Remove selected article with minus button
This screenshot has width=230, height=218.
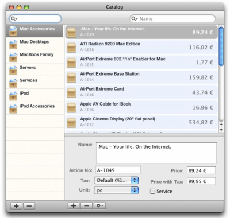(x=86, y=206)
